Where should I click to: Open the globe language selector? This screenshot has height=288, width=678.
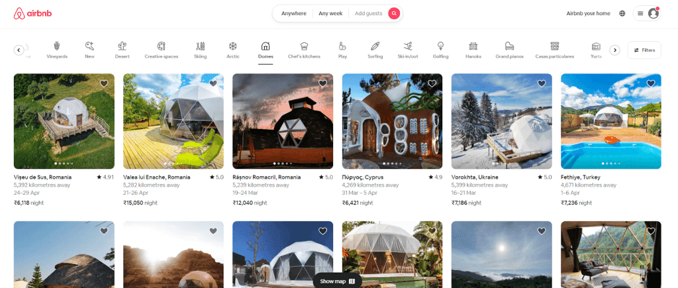pyautogui.click(x=622, y=13)
